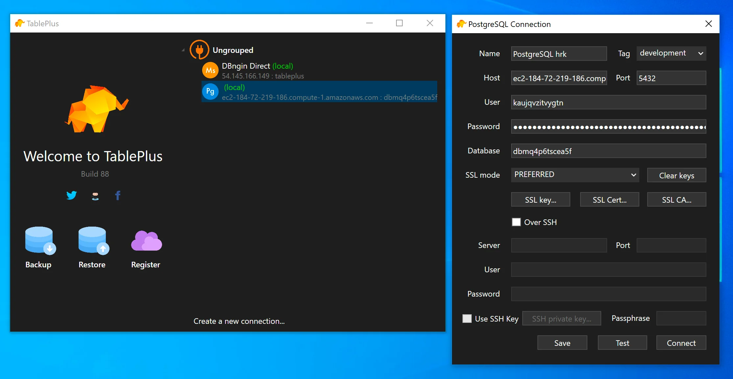The image size is (733, 379).
Task: Click Create a new connection link
Action: [x=239, y=321]
